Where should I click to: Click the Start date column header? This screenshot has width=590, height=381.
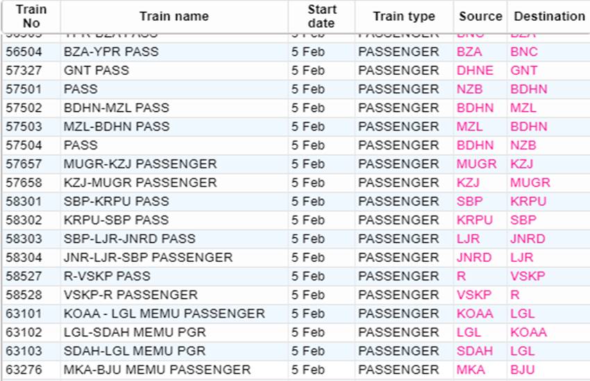pyautogui.click(x=321, y=17)
